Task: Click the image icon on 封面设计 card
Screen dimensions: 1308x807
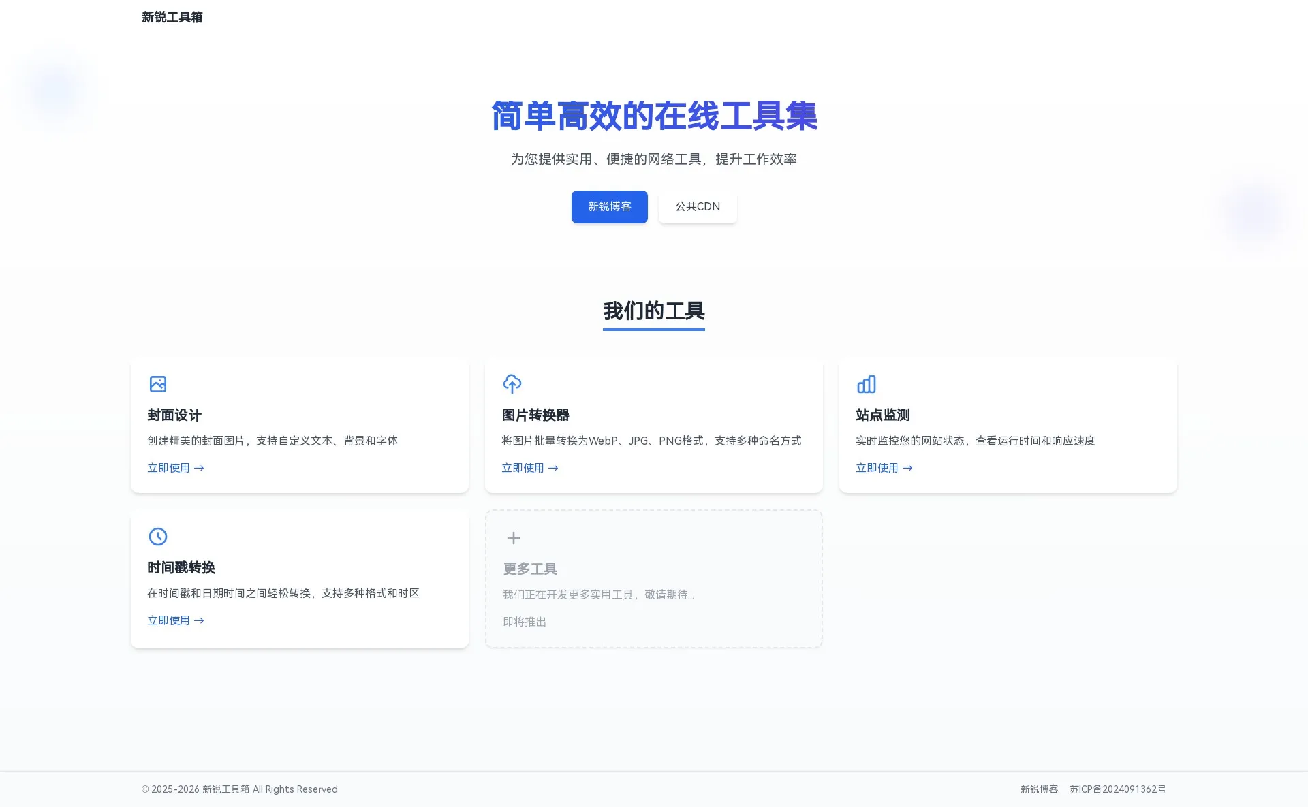Action: [157, 384]
